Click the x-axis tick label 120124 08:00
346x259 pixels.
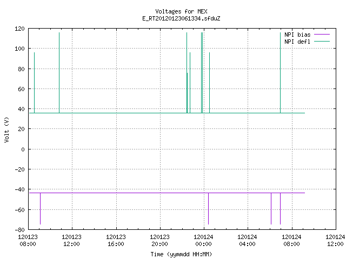tap(291, 241)
